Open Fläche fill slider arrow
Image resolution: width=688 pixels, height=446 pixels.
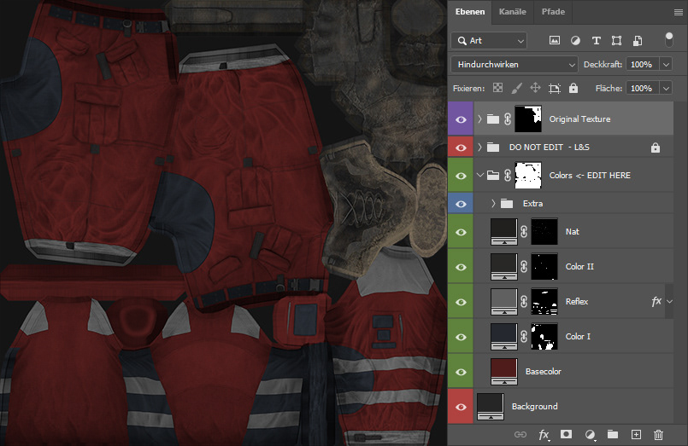click(666, 89)
